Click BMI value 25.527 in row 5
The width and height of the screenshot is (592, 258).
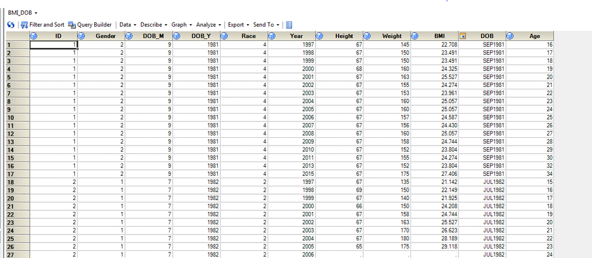[x=435, y=77]
